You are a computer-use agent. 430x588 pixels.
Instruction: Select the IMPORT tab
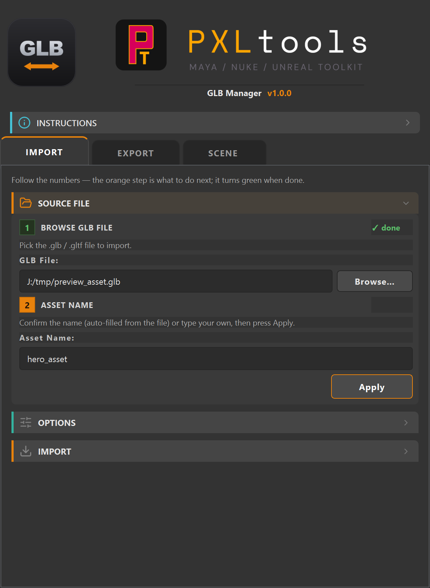[44, 152]
